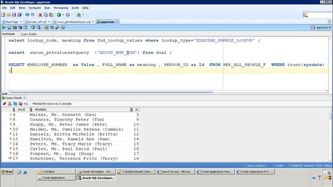Screen dimensions: 333x187
Task: Select row 'Walker, Mr. Kenneth (Ken)'
Action: pos(70,115)
